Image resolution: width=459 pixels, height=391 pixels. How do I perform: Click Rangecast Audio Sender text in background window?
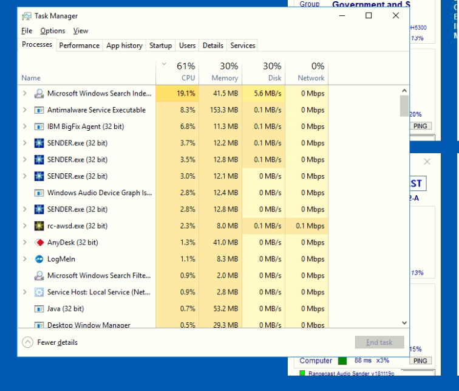point(351,374)
